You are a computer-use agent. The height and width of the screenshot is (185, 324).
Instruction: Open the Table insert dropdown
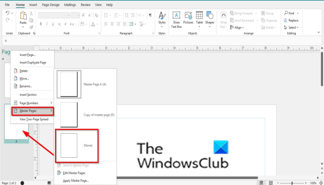[x=199, y=19]
